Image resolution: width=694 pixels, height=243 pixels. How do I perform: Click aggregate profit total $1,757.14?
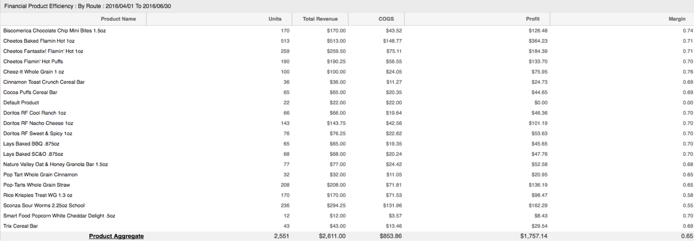534,236
